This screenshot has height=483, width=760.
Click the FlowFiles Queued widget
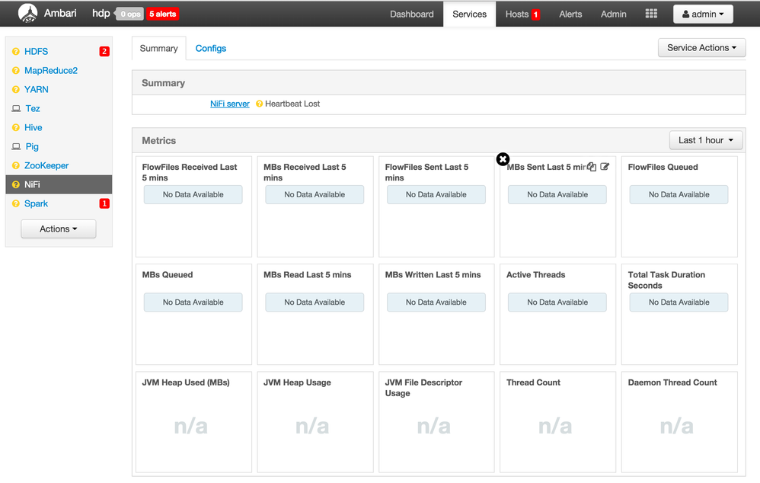click(x=679, y=206)
